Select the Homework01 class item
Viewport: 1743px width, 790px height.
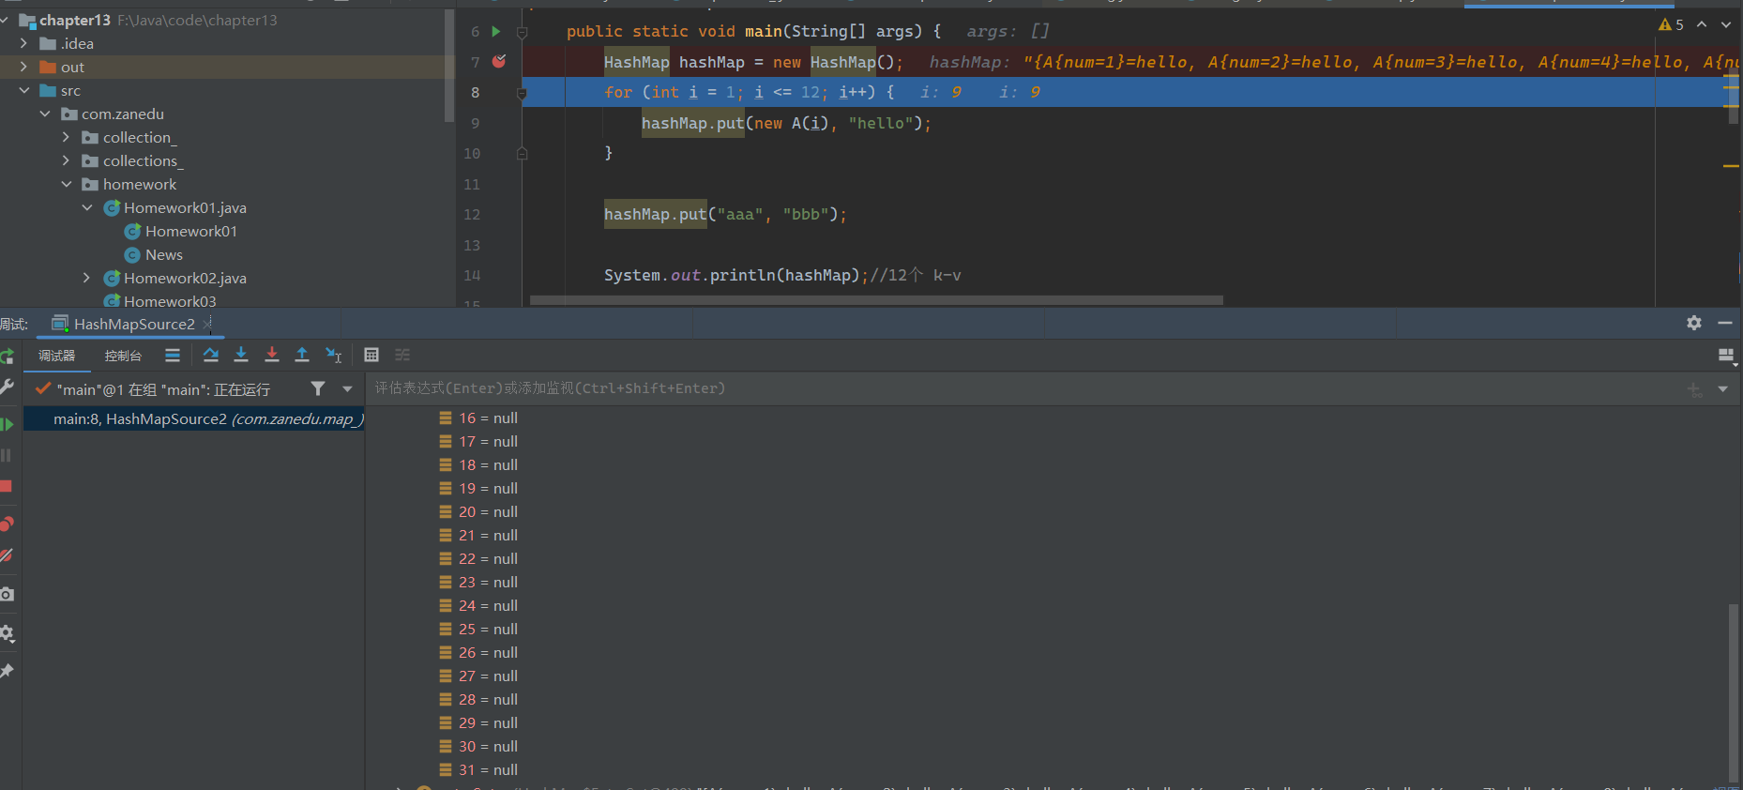tap(190, 231)
